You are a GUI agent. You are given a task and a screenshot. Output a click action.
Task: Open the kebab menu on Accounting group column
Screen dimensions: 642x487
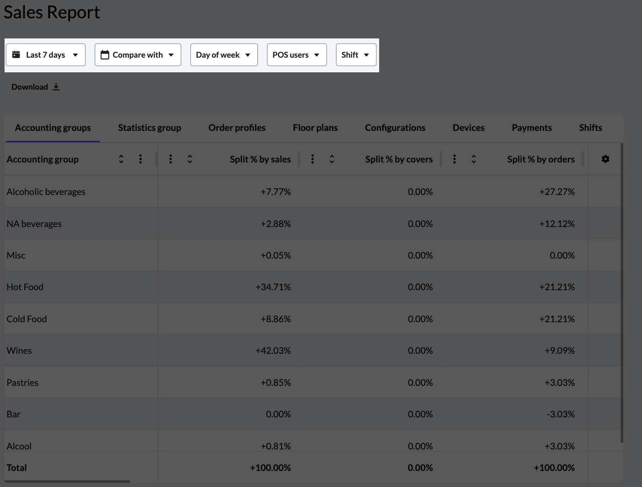[141, 159]
